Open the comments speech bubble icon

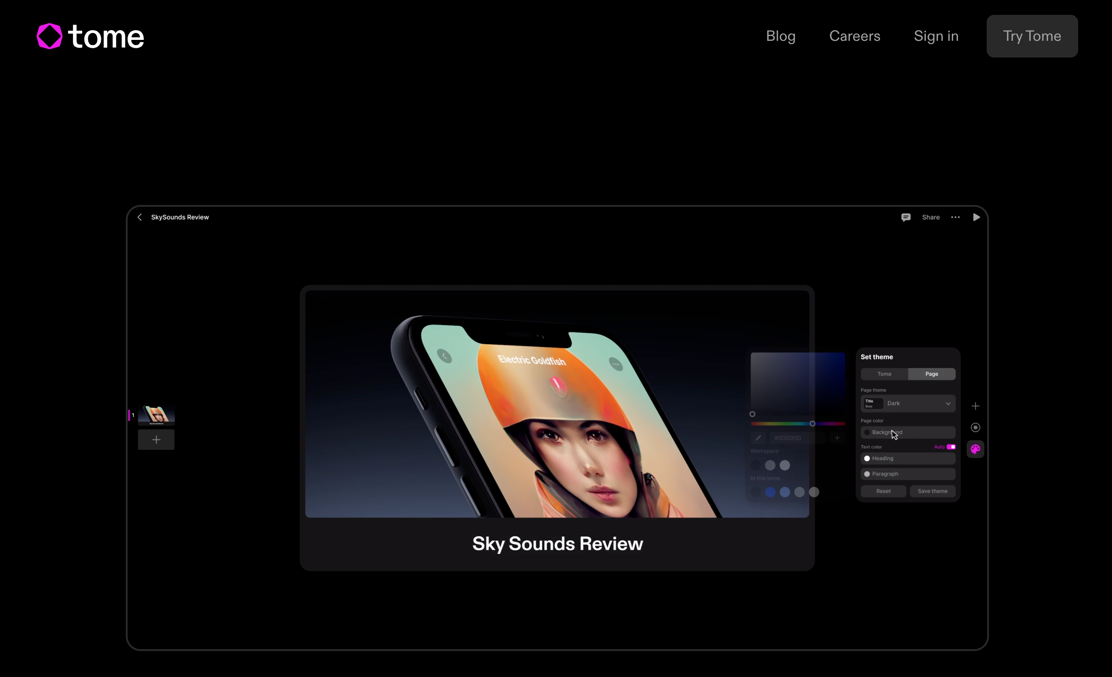click(905, 217)
